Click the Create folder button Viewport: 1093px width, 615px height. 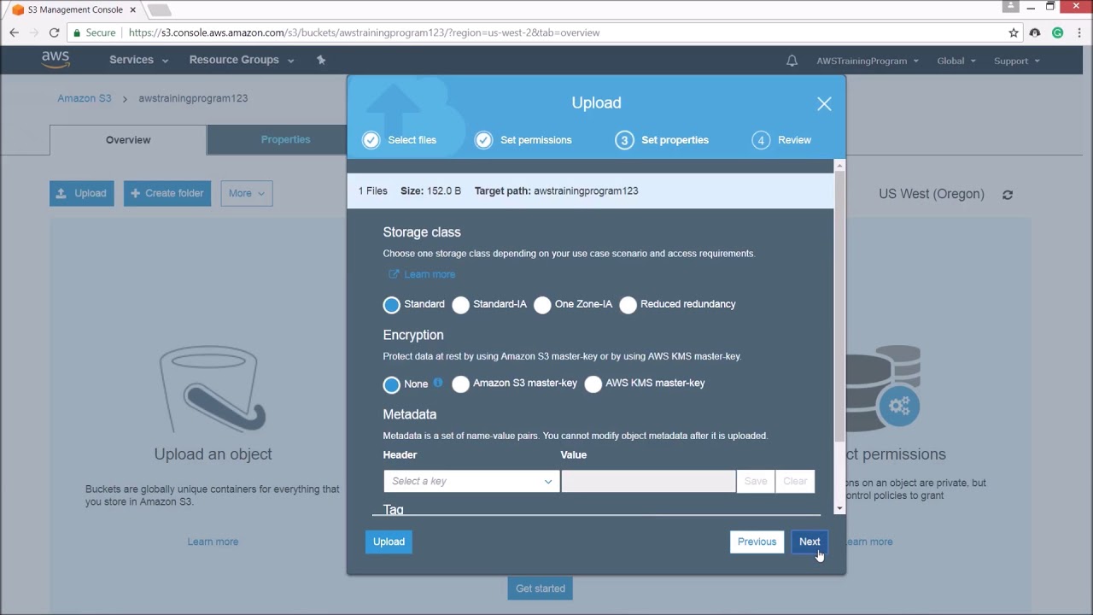[167, 193]
